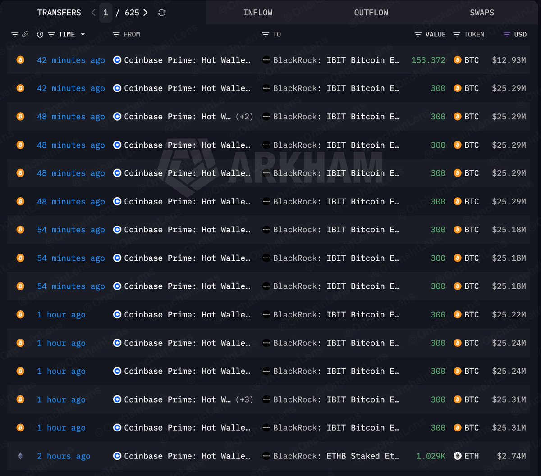
Task: Open the Coinbase Prime sender in the $12.93M row
Action: [x=187, y=60]
